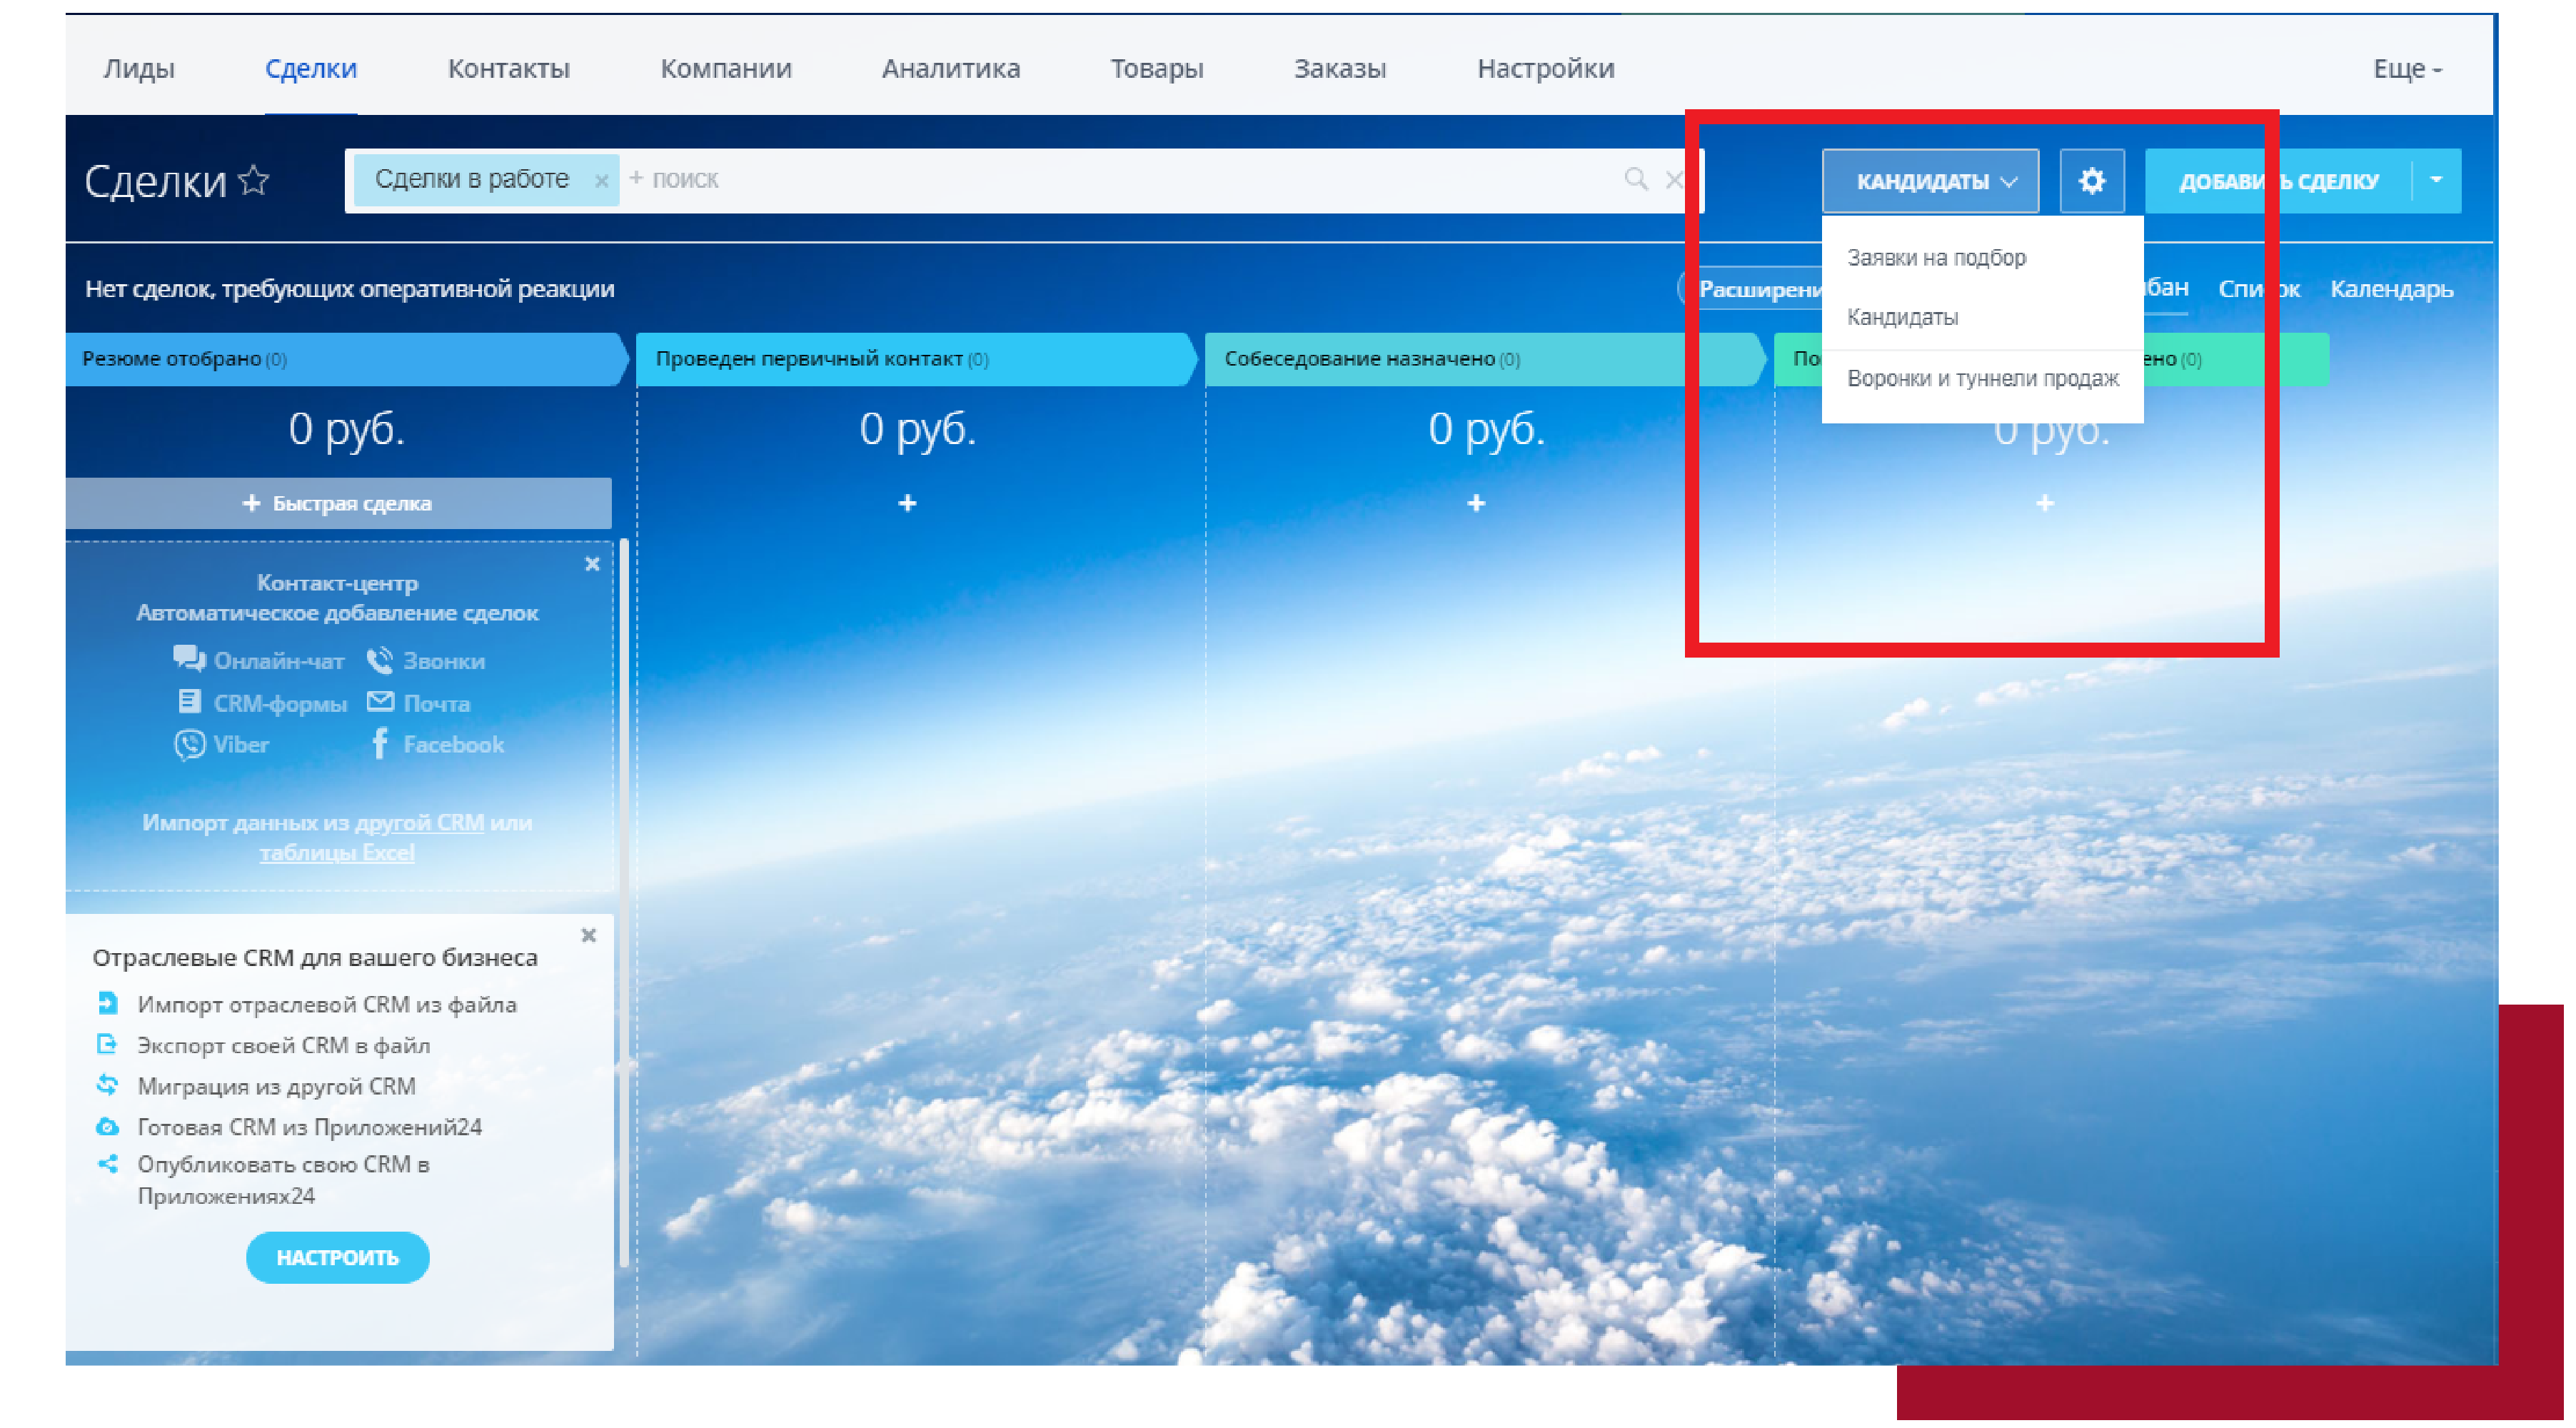Click the НАСТРОИТЬ button
The width and height of the screenshot is (2576, 1428).
click(x=338, y=1258)
